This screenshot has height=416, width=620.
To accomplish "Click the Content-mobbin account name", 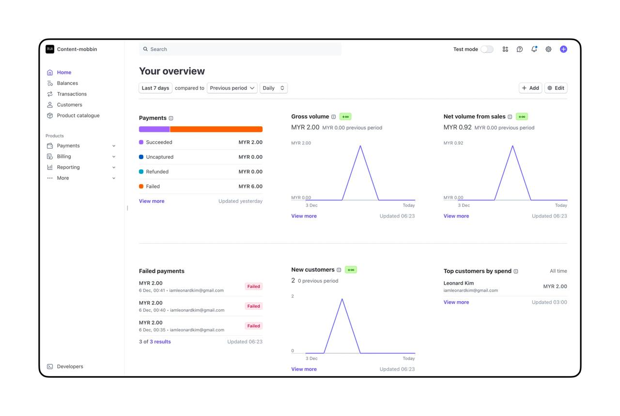I will point(77,49).
